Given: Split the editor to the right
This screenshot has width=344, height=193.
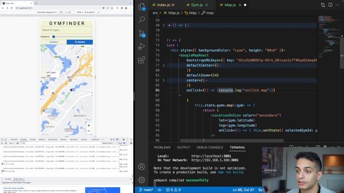Looking at the screenshot, I should 331,5.
